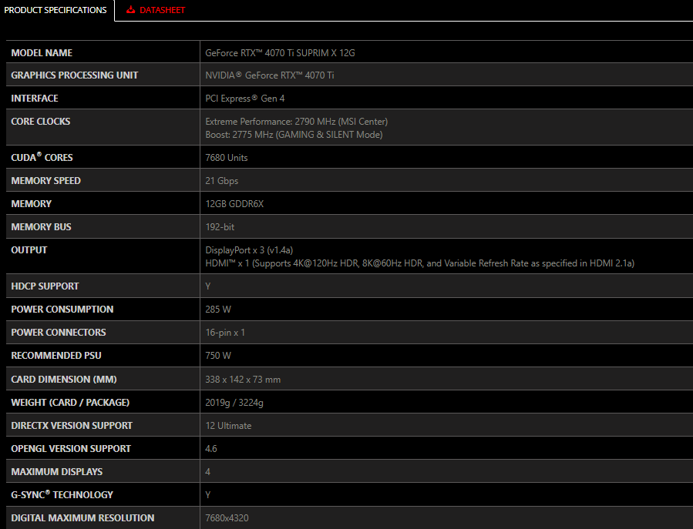This screenshot has height=529, width=693.
Task: Click the Extreme Performance 2790 MHz line
Action: 297,122
